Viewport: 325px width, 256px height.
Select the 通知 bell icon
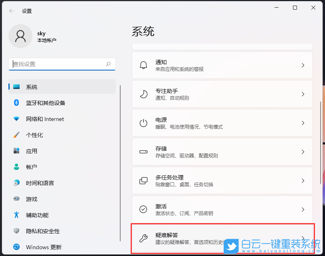pyautogui.click(x=143, y=65)
